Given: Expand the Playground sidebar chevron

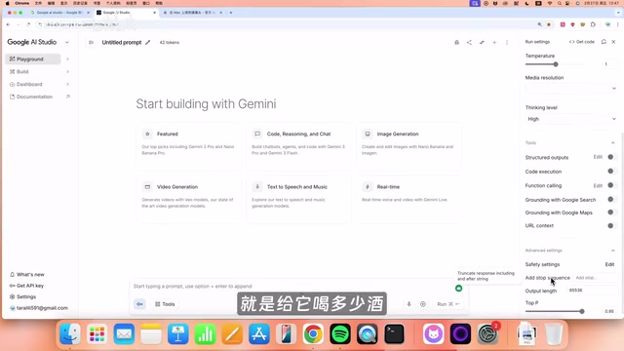Looking at the screenshot, I should click(67, 58).
